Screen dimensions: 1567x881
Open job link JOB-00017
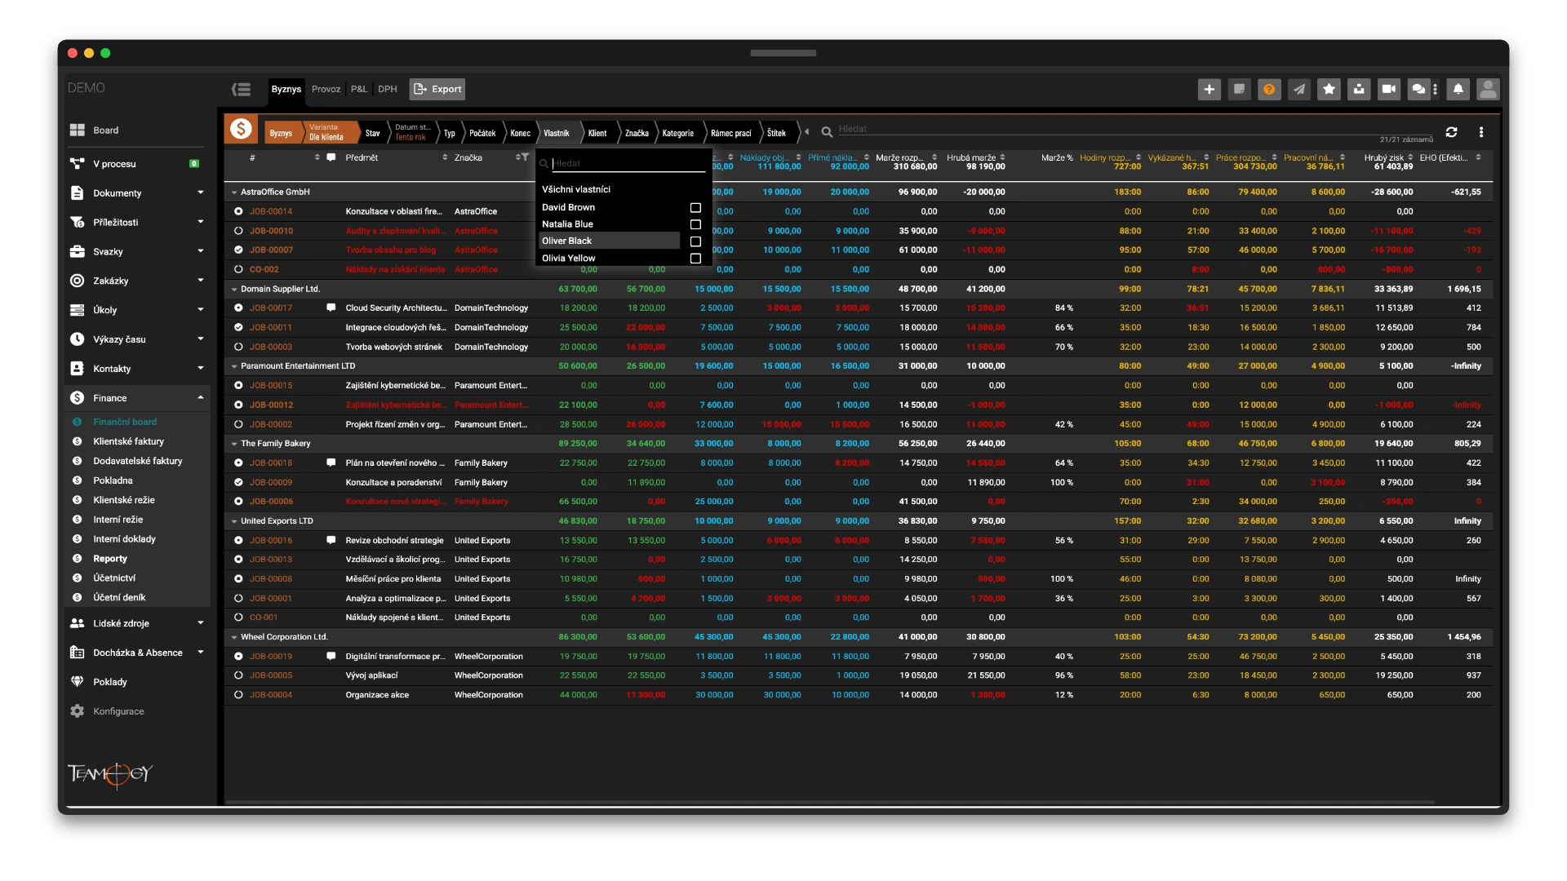[271, 308]
